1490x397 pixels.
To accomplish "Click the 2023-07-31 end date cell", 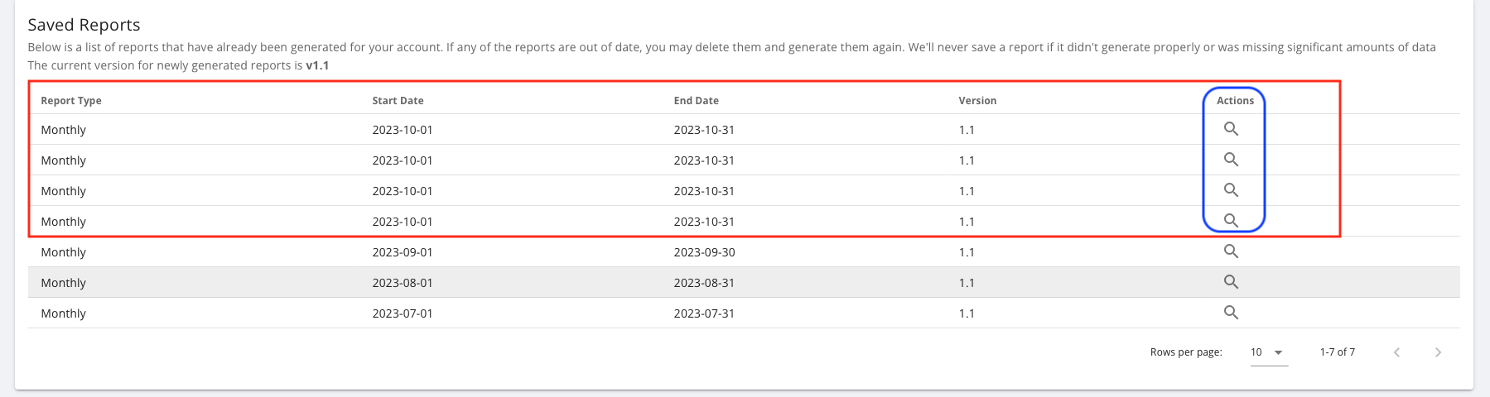I will (704, 313).
